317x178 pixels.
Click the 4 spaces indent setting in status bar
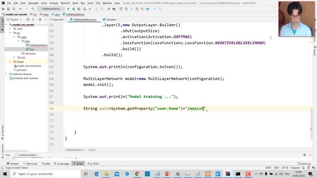pos(295,168)
